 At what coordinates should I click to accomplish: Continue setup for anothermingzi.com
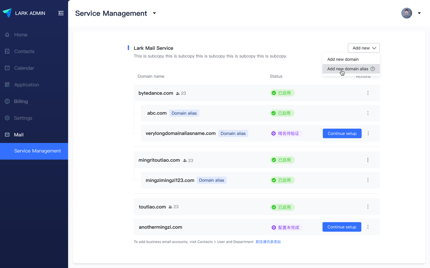[x=342, y=227]
